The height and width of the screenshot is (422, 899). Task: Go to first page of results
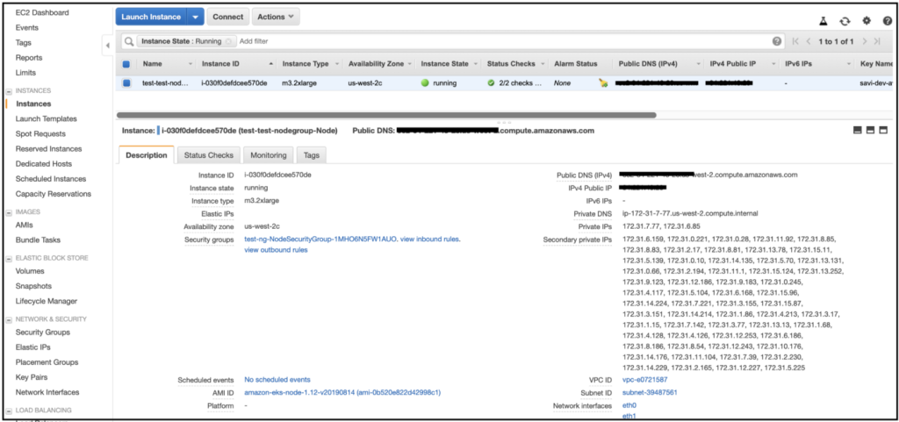click(x=795, y=41)
